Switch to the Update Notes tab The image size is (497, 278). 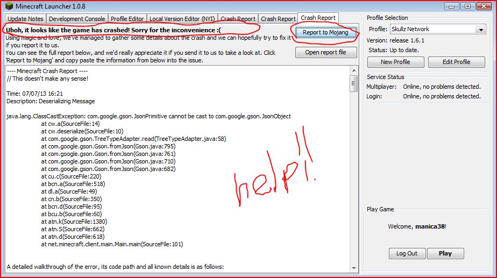click(25, 19)
